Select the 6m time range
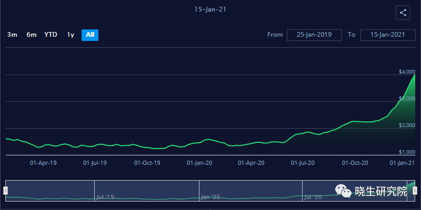Viewport: 421px width, 210px height. 32,35
